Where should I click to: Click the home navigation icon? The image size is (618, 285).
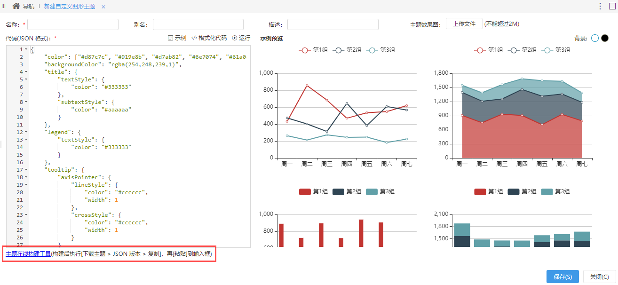tap(16, 6)
